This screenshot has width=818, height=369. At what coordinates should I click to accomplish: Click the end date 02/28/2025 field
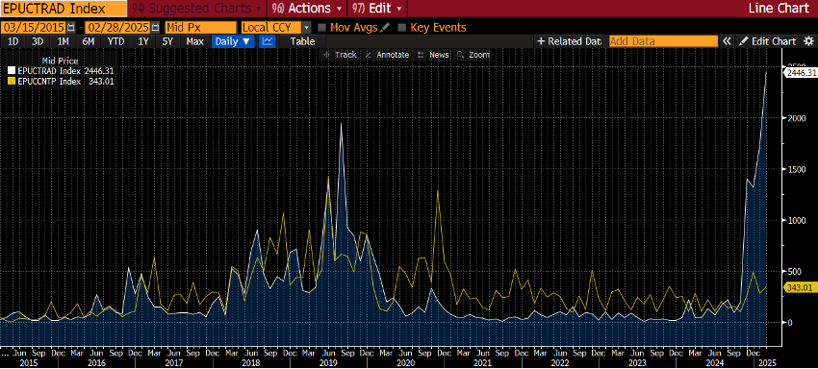point(118,27)
